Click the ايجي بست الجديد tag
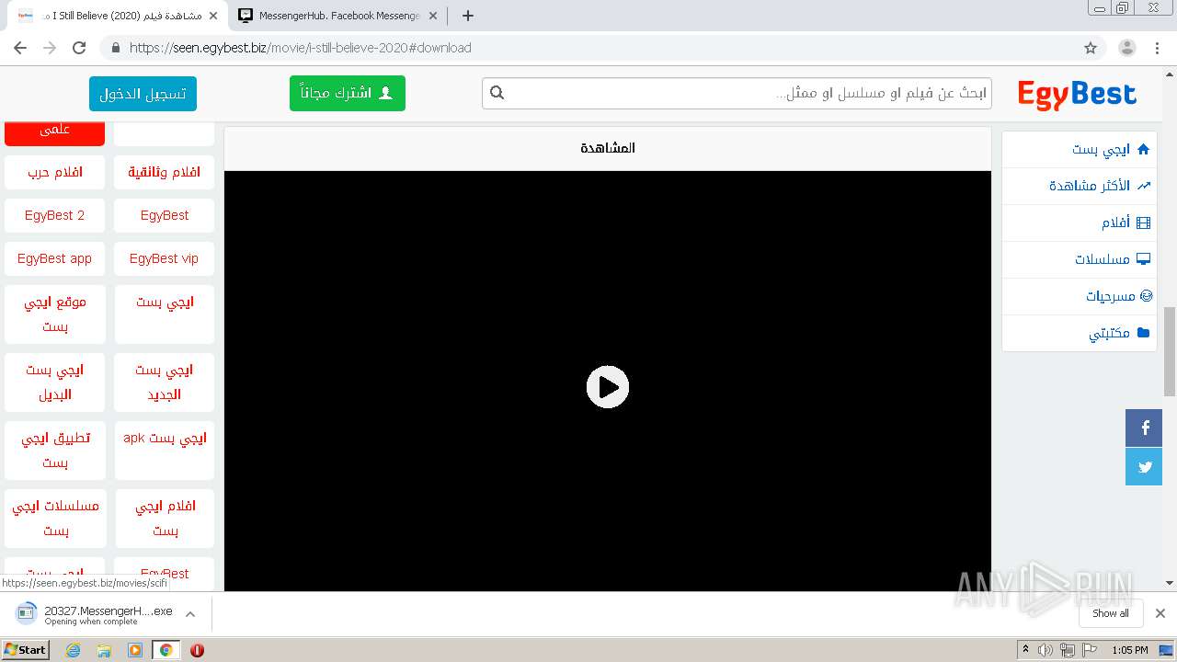This screenshot has width=1177, height=662. 164,382
